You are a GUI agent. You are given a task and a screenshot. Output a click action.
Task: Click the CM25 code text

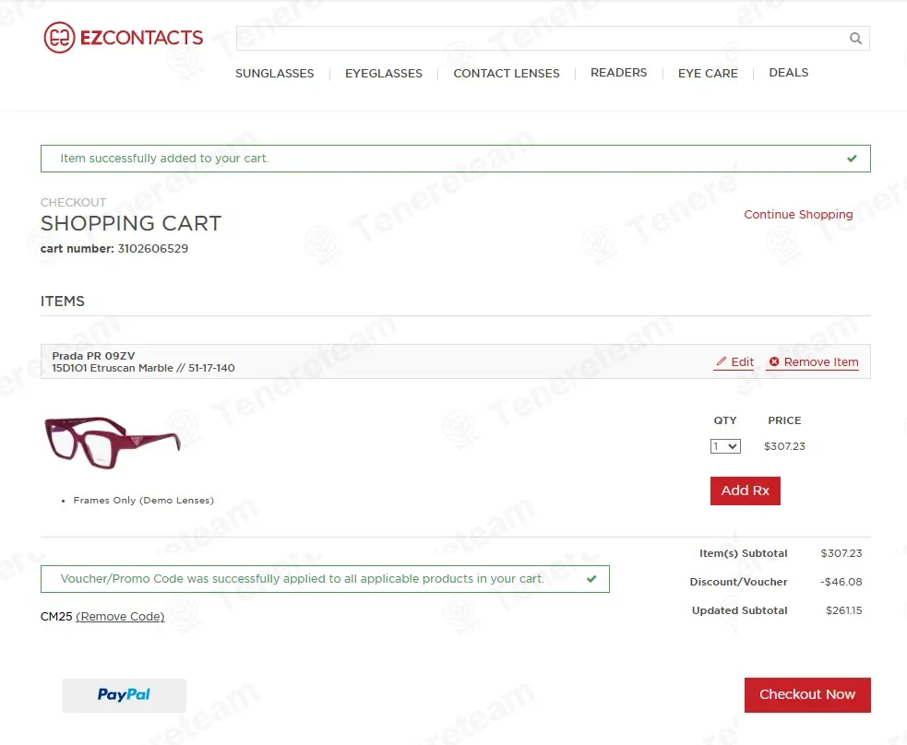tap(56, 617)
